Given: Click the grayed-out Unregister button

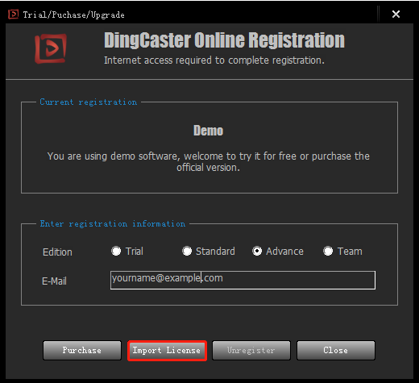Looking at the screenshot, I should (x=251, y=350).
